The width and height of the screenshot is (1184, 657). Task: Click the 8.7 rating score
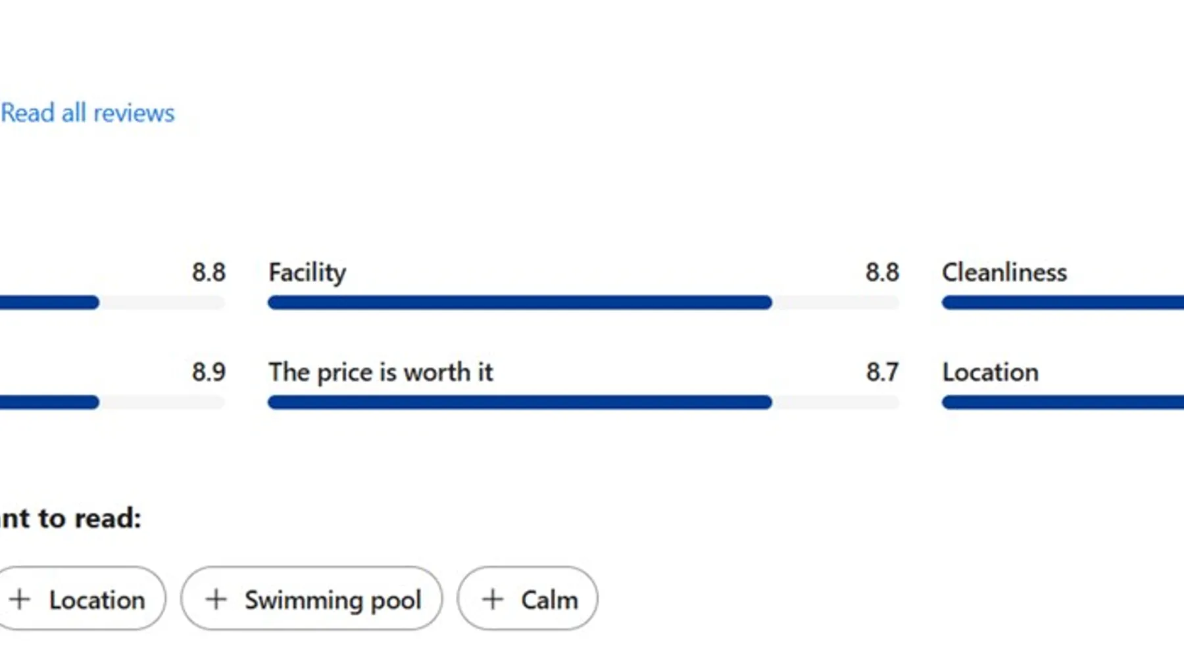click(x=882, y=373)
